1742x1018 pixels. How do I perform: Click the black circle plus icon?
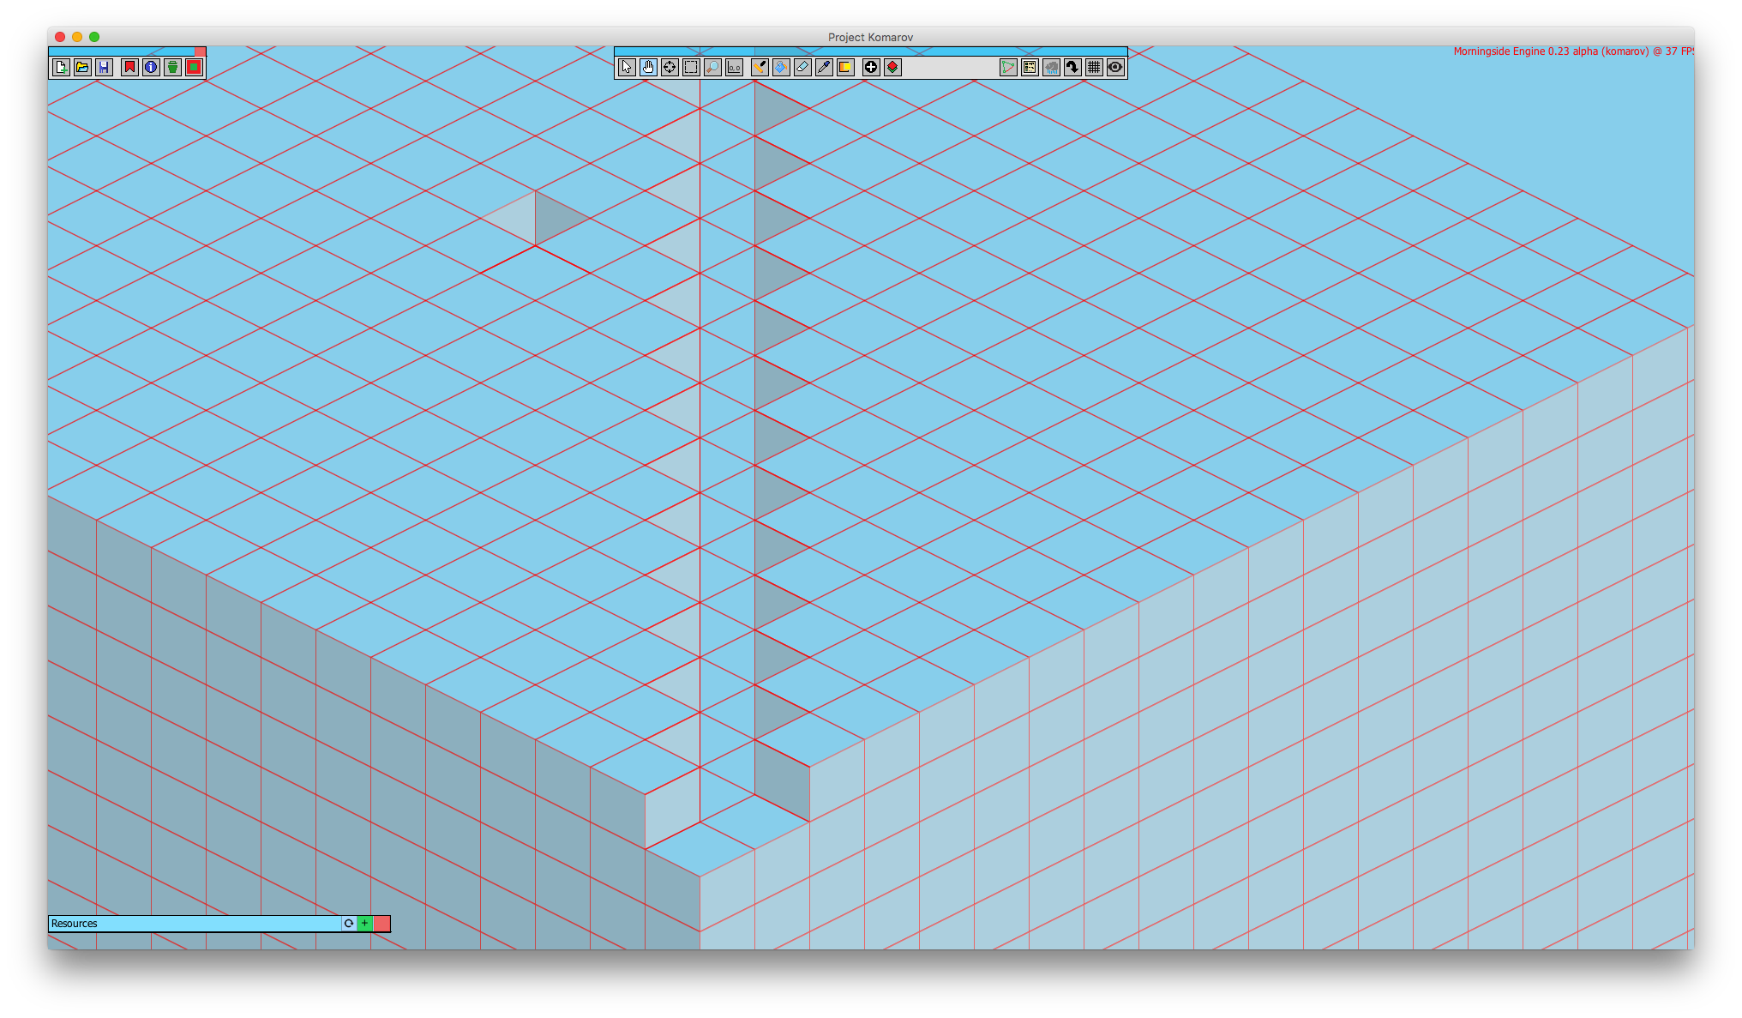coord(871,68)
